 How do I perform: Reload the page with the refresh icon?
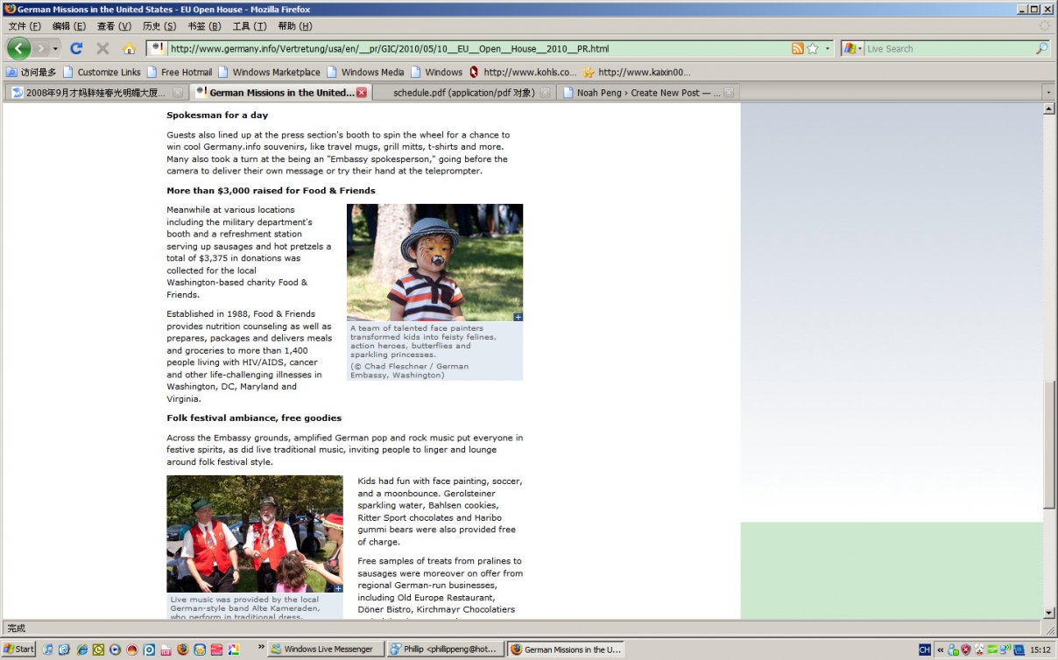coord(76,49)
